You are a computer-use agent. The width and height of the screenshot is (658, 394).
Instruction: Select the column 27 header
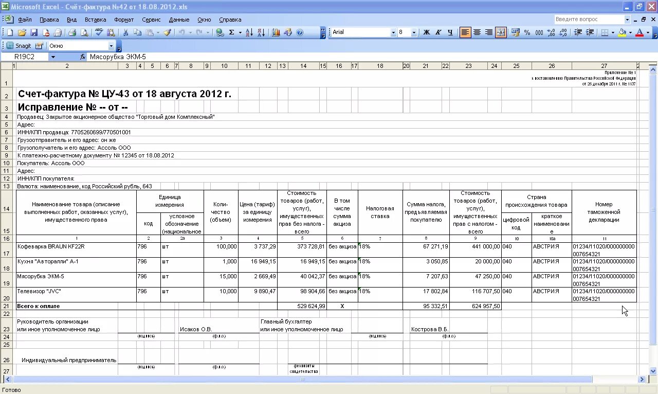[604, 66]
